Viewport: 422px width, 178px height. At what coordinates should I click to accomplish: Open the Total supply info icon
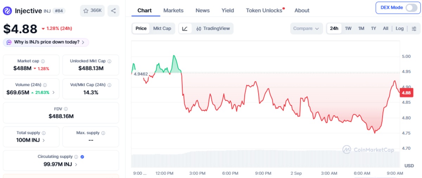click(44, 133)
